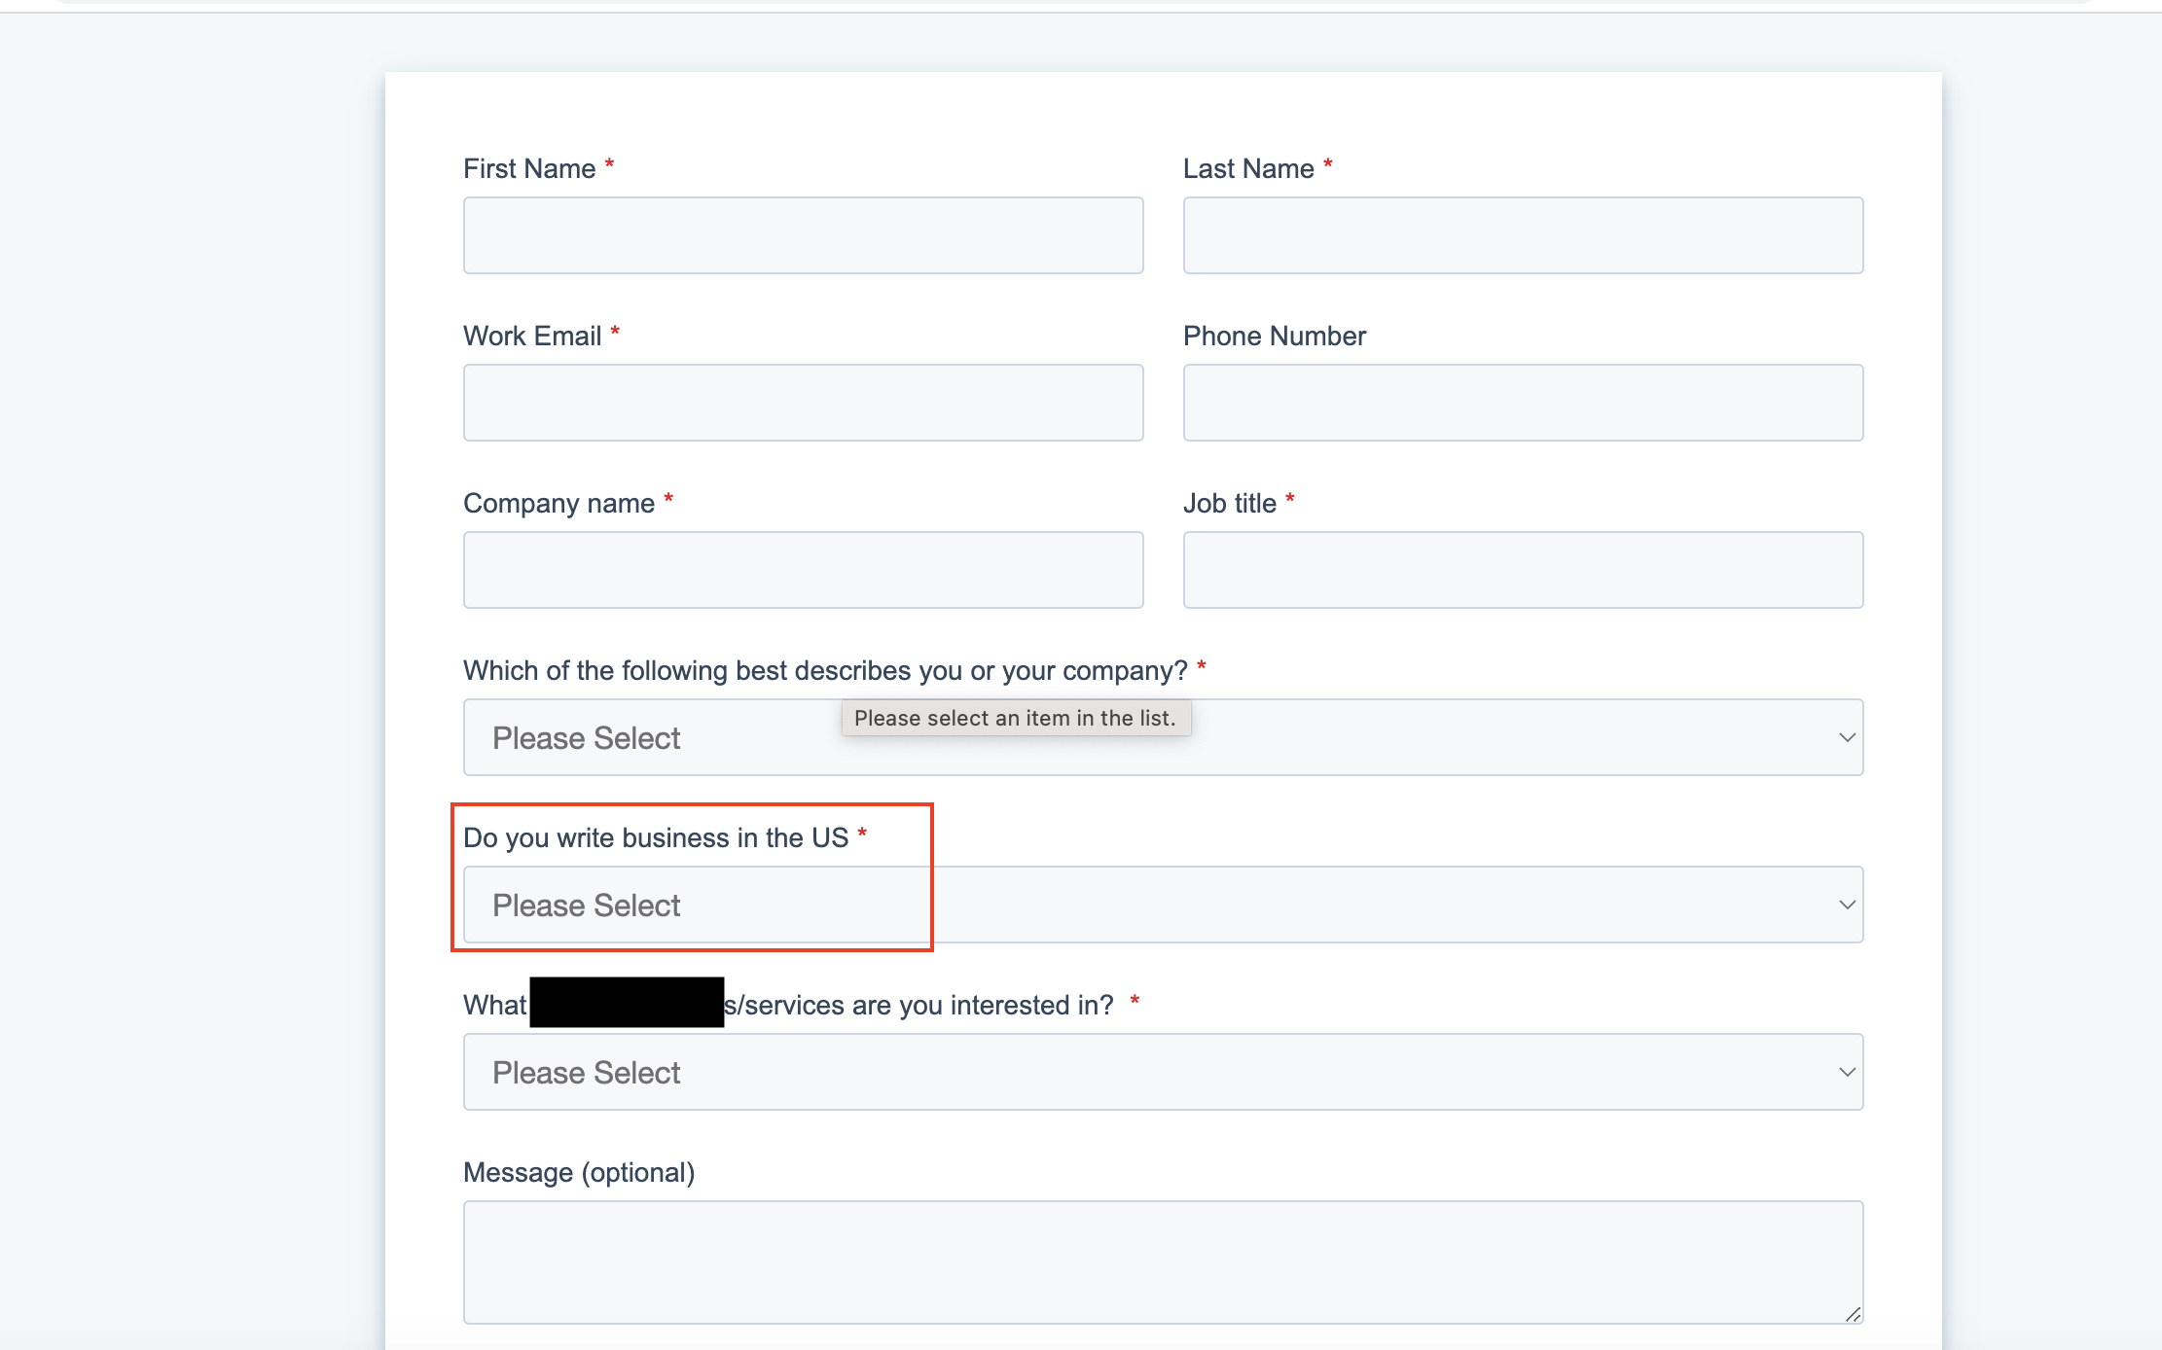This screenshot has width=2162, height=1350.
Task: Click the chevron on the US business dropdown
Action: coord(1847,905)
